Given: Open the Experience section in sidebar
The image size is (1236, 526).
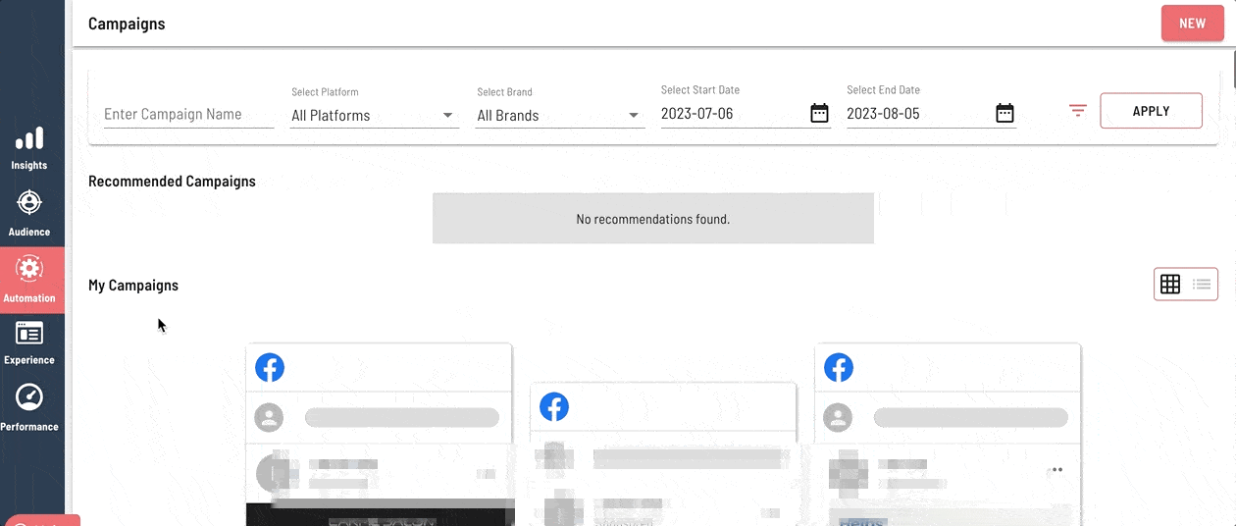Looking at the screenshot, I should [x=29, y=342].
